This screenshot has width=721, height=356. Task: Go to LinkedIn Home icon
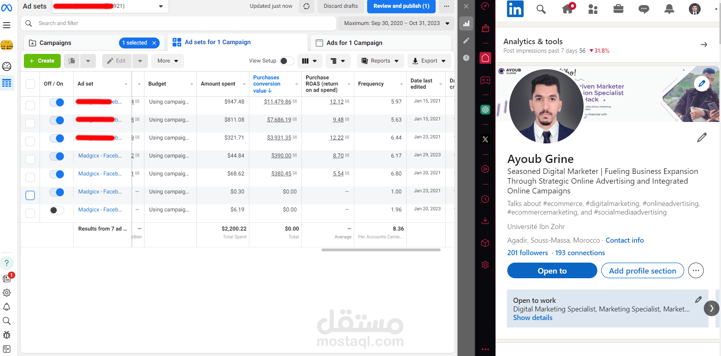tap(568, 9)
